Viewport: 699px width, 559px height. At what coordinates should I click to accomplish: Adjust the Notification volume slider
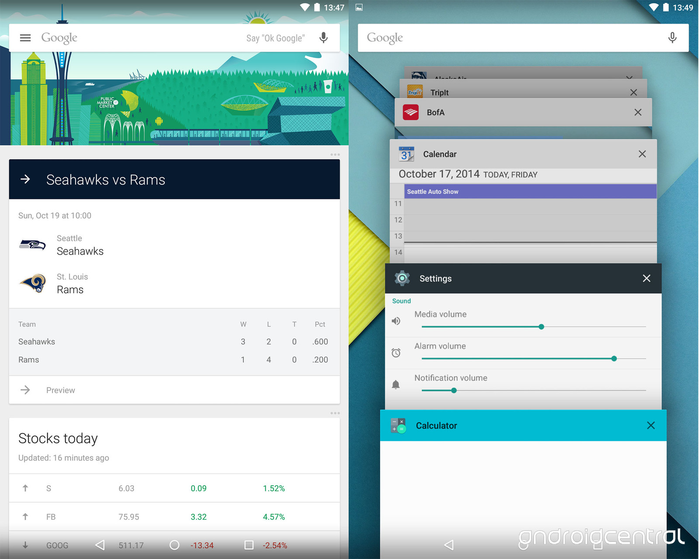point(533,390)
